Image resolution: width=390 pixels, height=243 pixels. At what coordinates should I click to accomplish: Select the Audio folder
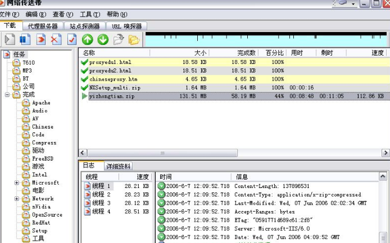pos(40,111)
